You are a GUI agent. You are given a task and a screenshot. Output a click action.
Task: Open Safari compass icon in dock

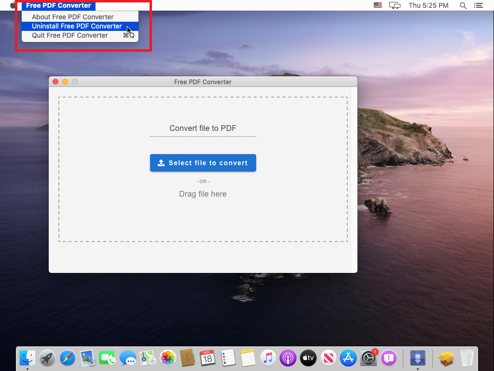68,358
